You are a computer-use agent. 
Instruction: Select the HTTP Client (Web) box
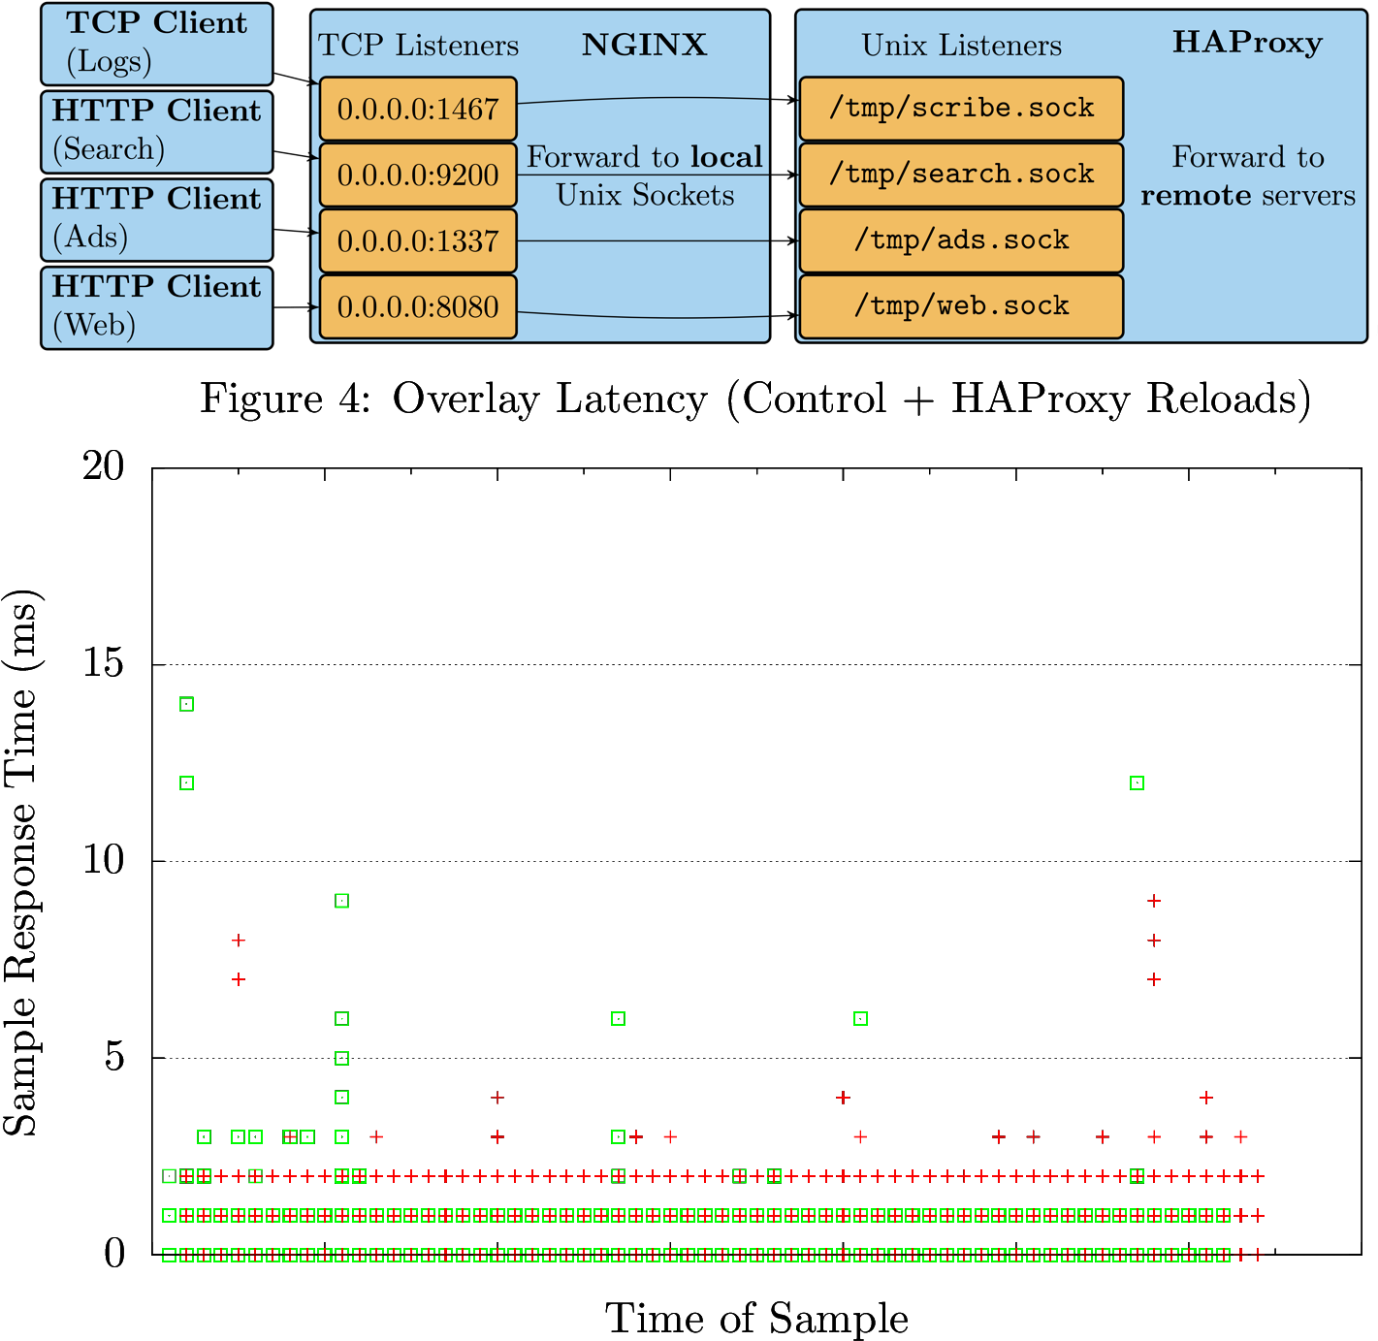pyautogui.click(x=157, y=307)
